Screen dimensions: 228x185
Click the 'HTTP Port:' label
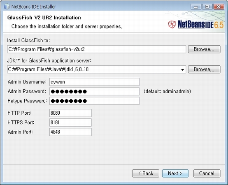point(19,113)
